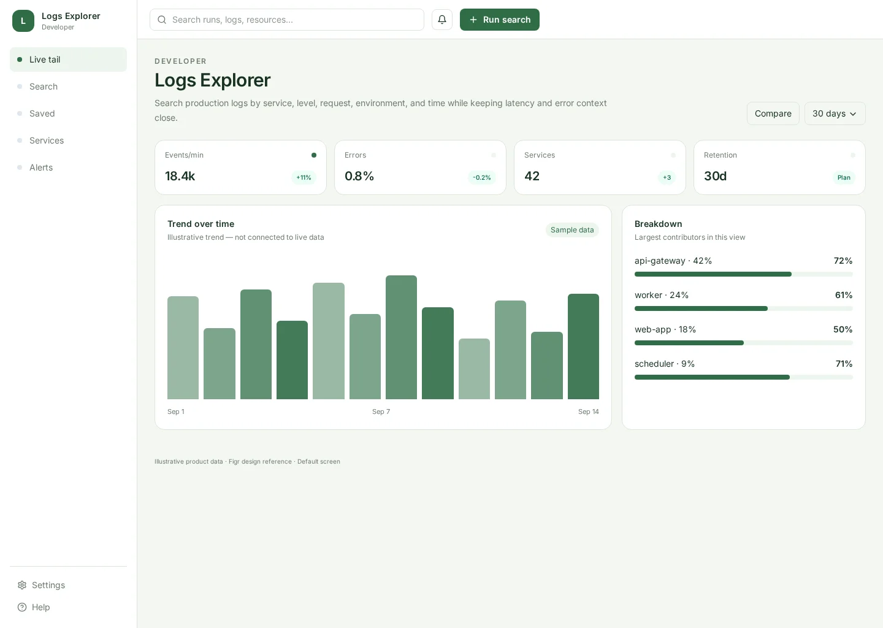Click the worker progress bar
Viewport: 883px width, 628px height.
coord(743,308)
